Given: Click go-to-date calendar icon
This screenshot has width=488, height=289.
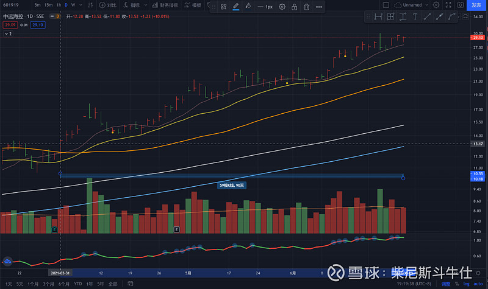Looking at the screenshot, I should [x=131, y=284].
